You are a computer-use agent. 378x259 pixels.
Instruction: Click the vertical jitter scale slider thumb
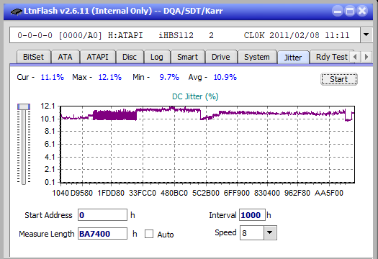(x=24, y=106)
